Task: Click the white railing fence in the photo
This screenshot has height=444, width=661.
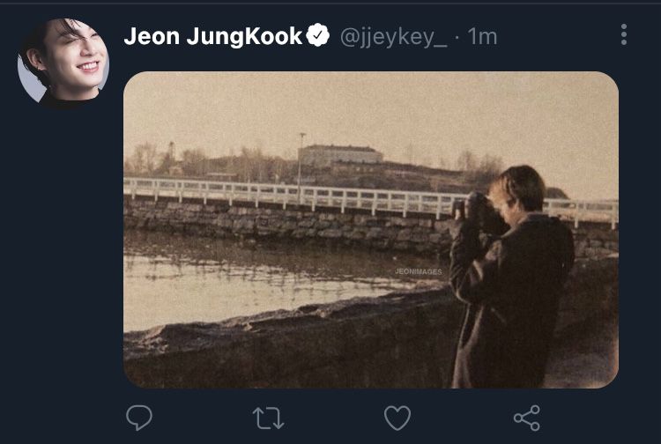Action: coord(264,191)
